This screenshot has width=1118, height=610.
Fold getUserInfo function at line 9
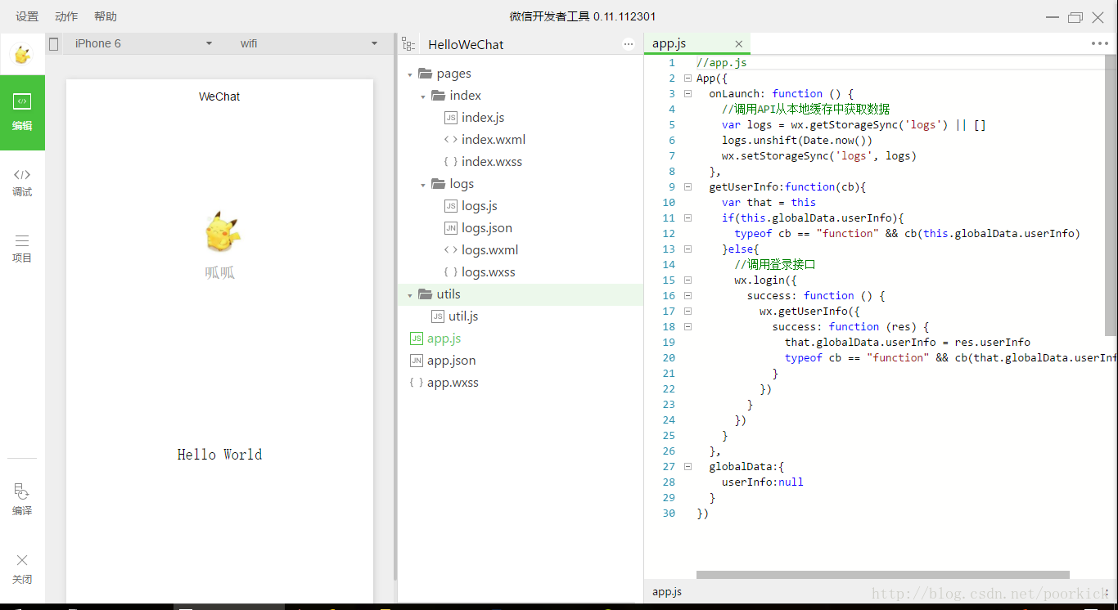click(x=687, y=187)
